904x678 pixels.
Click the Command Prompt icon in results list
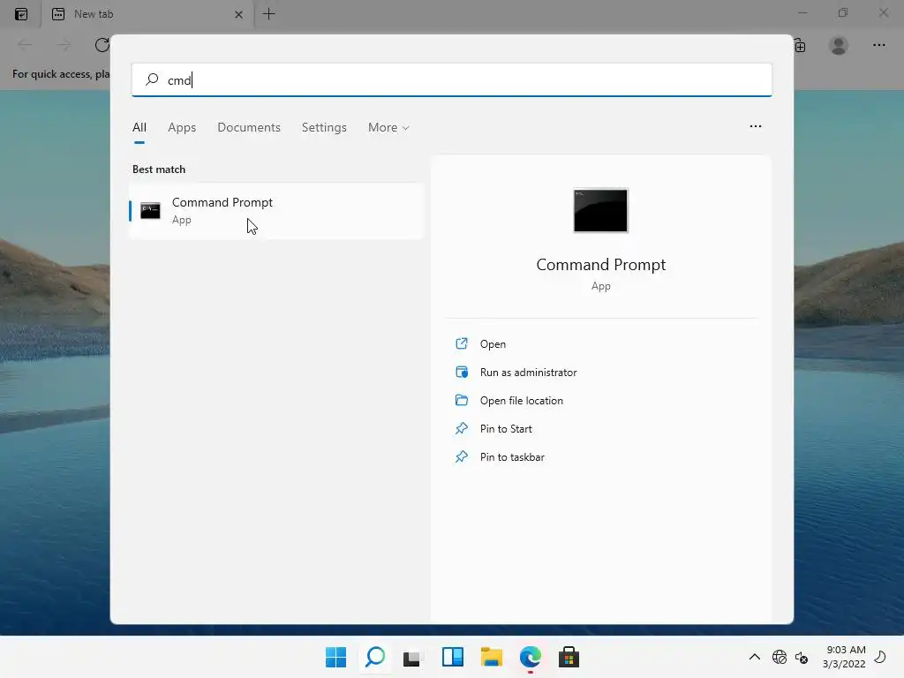click(x=150, y=211)
